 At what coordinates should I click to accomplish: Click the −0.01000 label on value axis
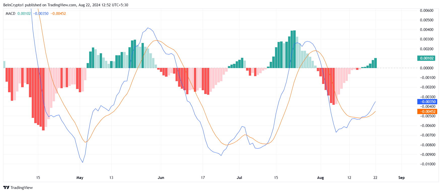pyautogui.click(x=427, y=164)
